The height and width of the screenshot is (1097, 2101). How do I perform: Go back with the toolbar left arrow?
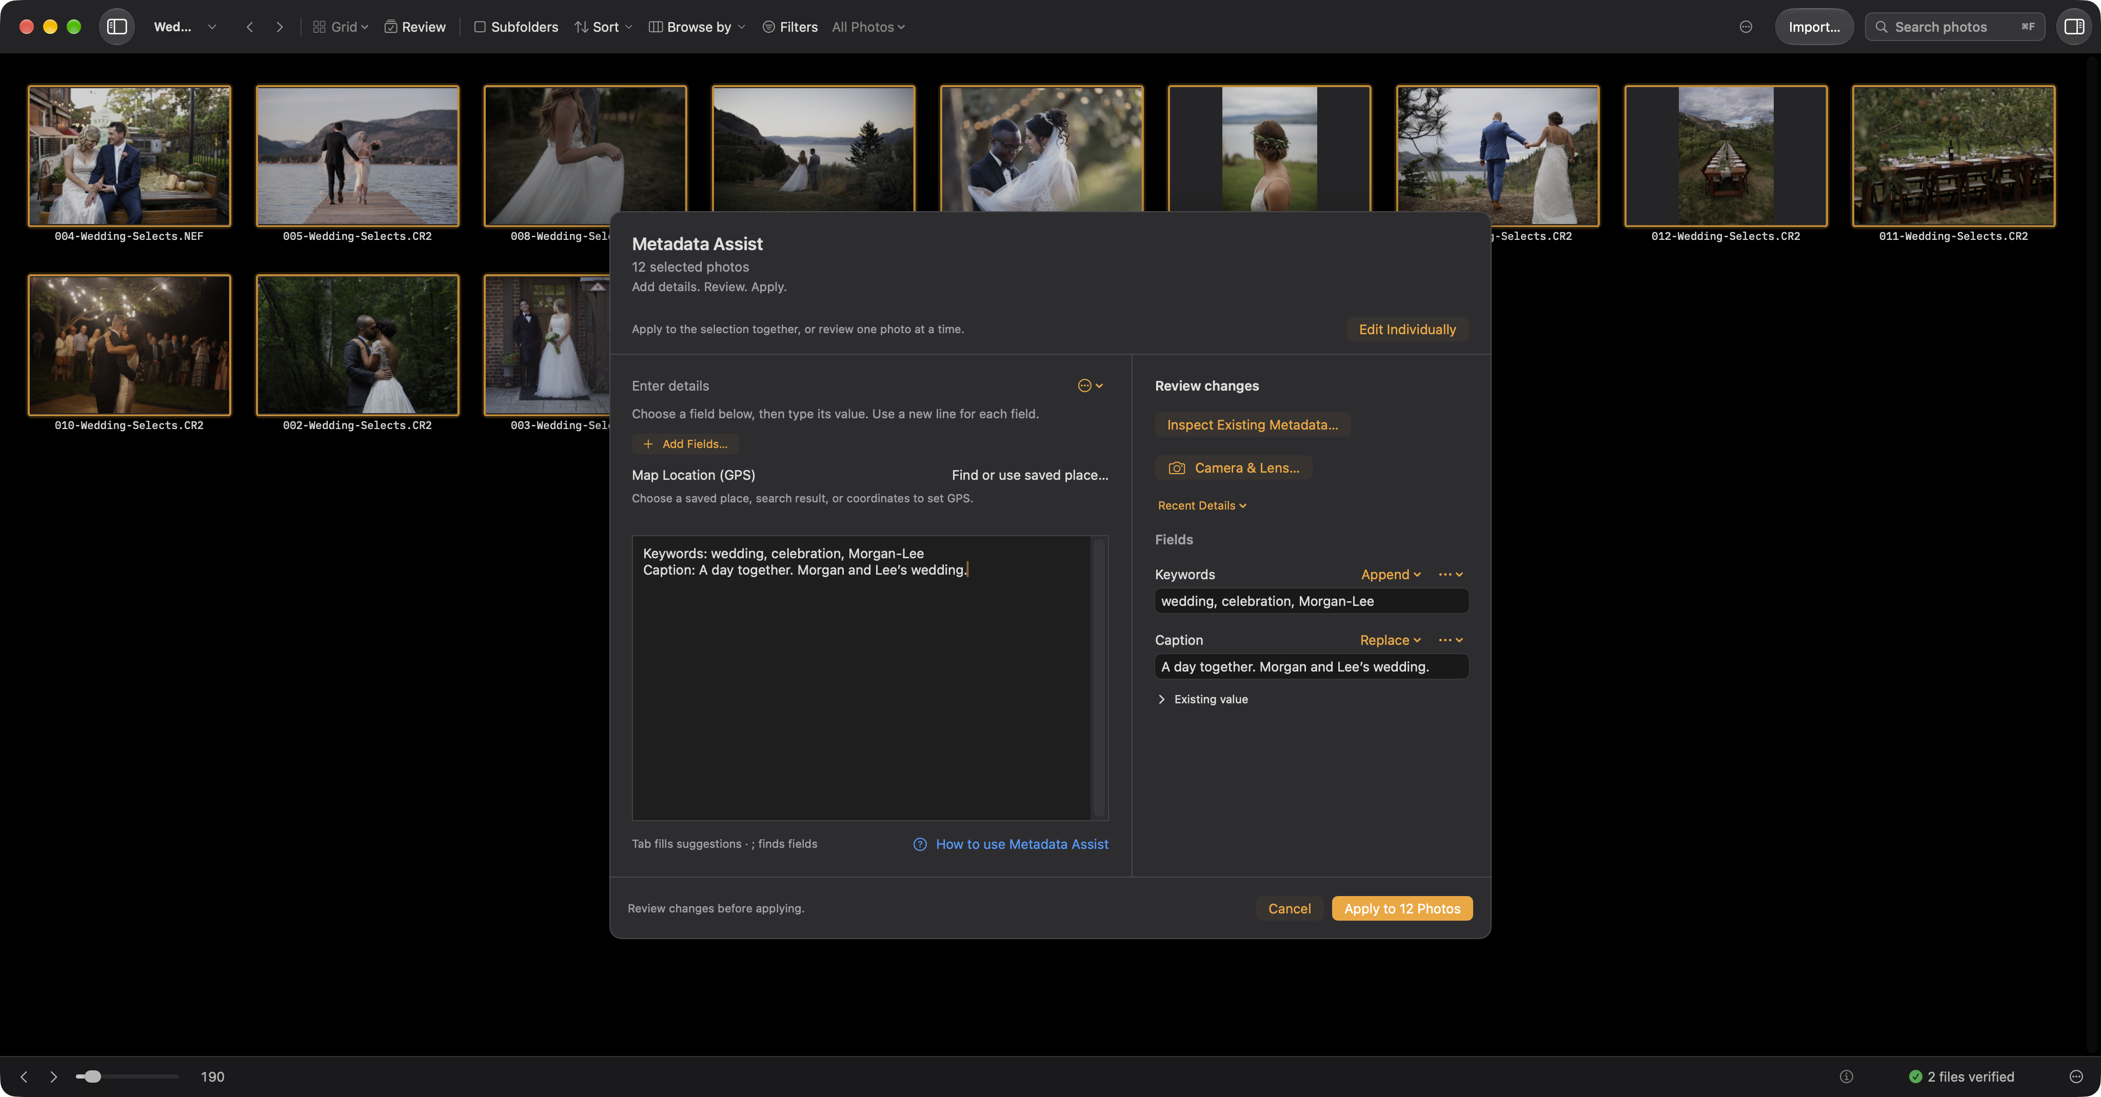tap(250, 27)
